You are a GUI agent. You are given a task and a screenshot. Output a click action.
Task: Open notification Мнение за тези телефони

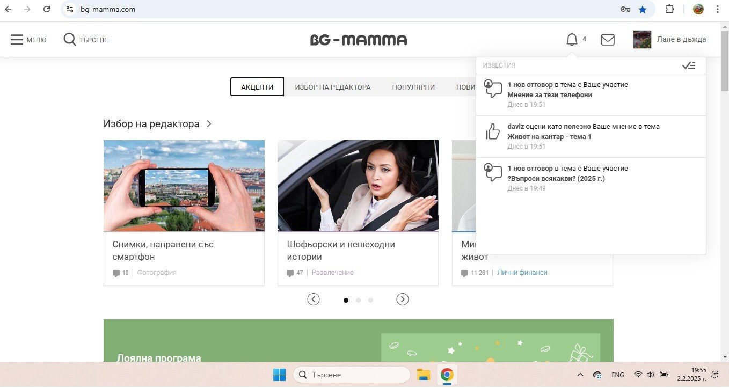(x=550, y=95)
